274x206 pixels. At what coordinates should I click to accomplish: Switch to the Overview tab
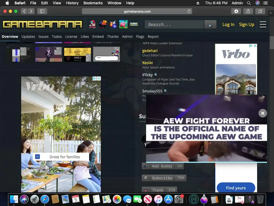[10, 36]
